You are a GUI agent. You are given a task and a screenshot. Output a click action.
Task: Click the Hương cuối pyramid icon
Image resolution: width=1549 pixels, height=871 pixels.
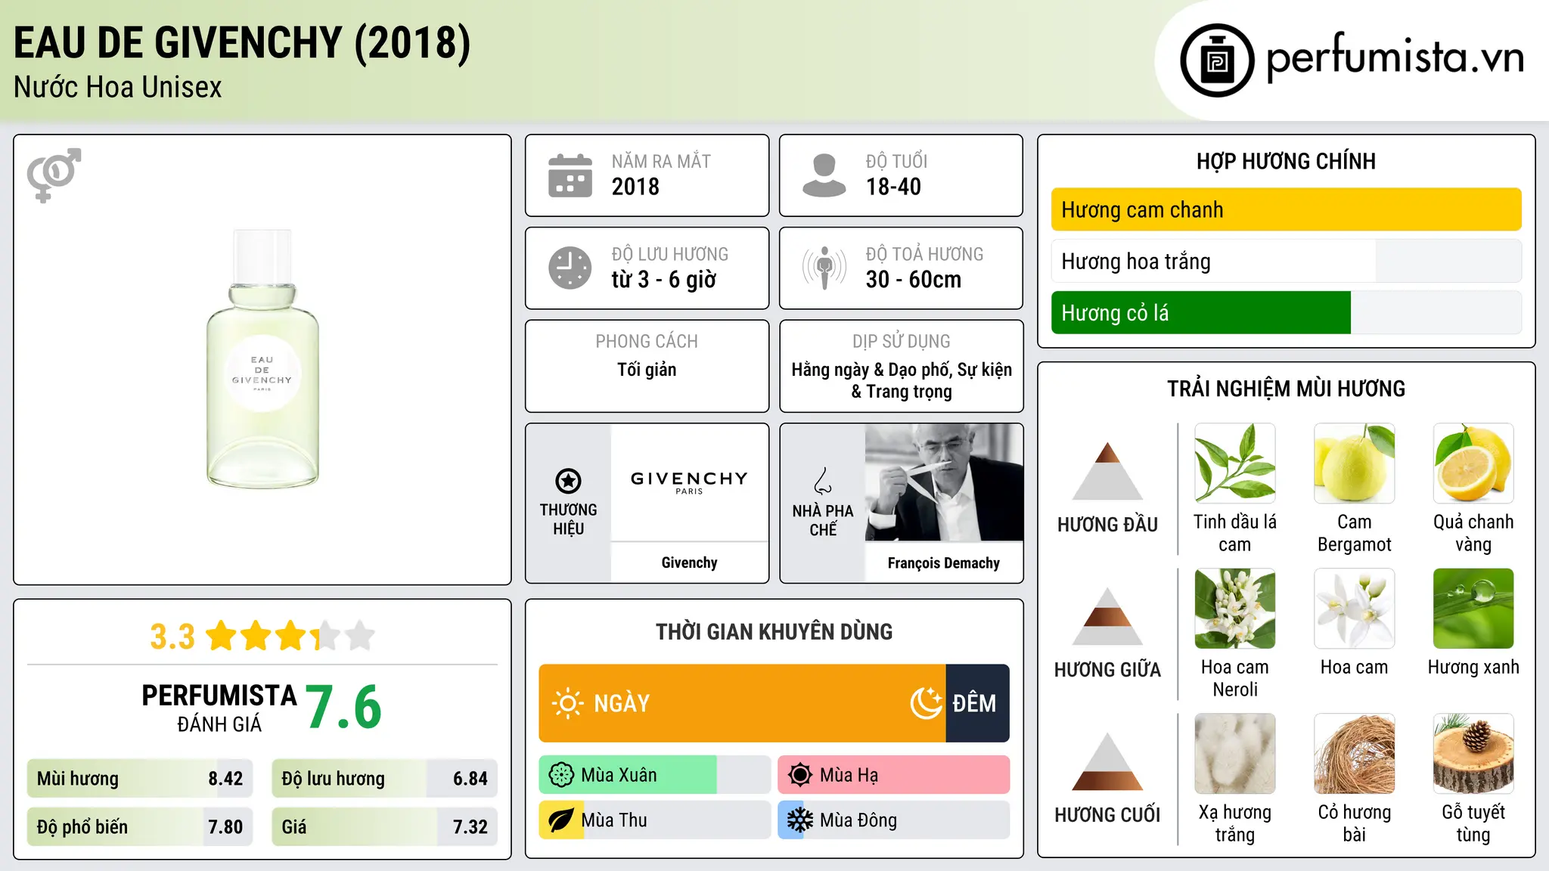click(x=1107, y=761)
